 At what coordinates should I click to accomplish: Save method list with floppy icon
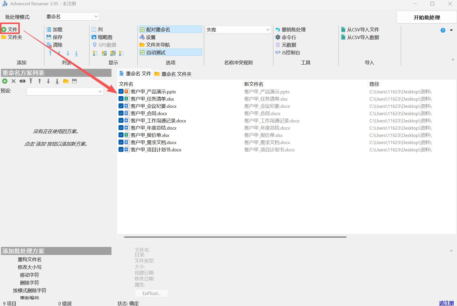click(x=74, y=81)
